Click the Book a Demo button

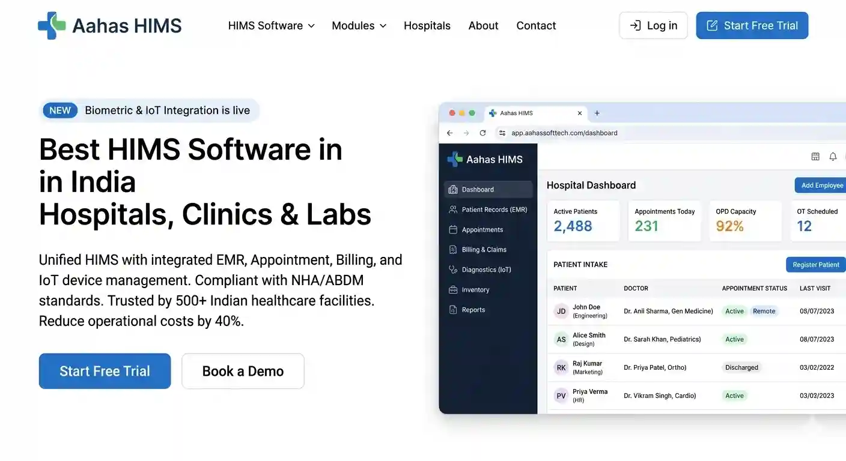tap(243, 371)
